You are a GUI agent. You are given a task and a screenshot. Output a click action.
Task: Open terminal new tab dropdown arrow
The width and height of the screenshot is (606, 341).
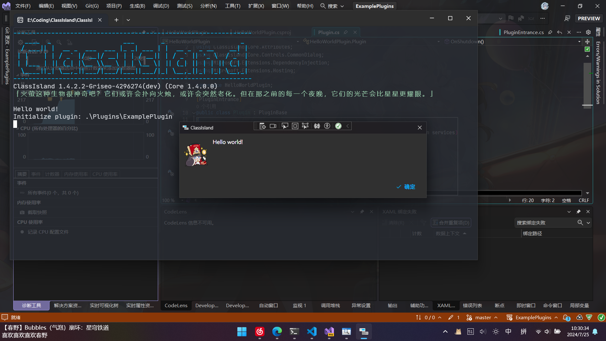tap(128, 20)
